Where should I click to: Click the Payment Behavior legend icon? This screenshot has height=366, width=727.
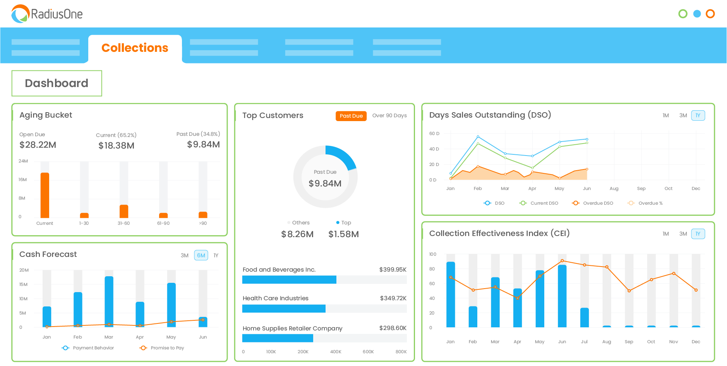(65, 348)
